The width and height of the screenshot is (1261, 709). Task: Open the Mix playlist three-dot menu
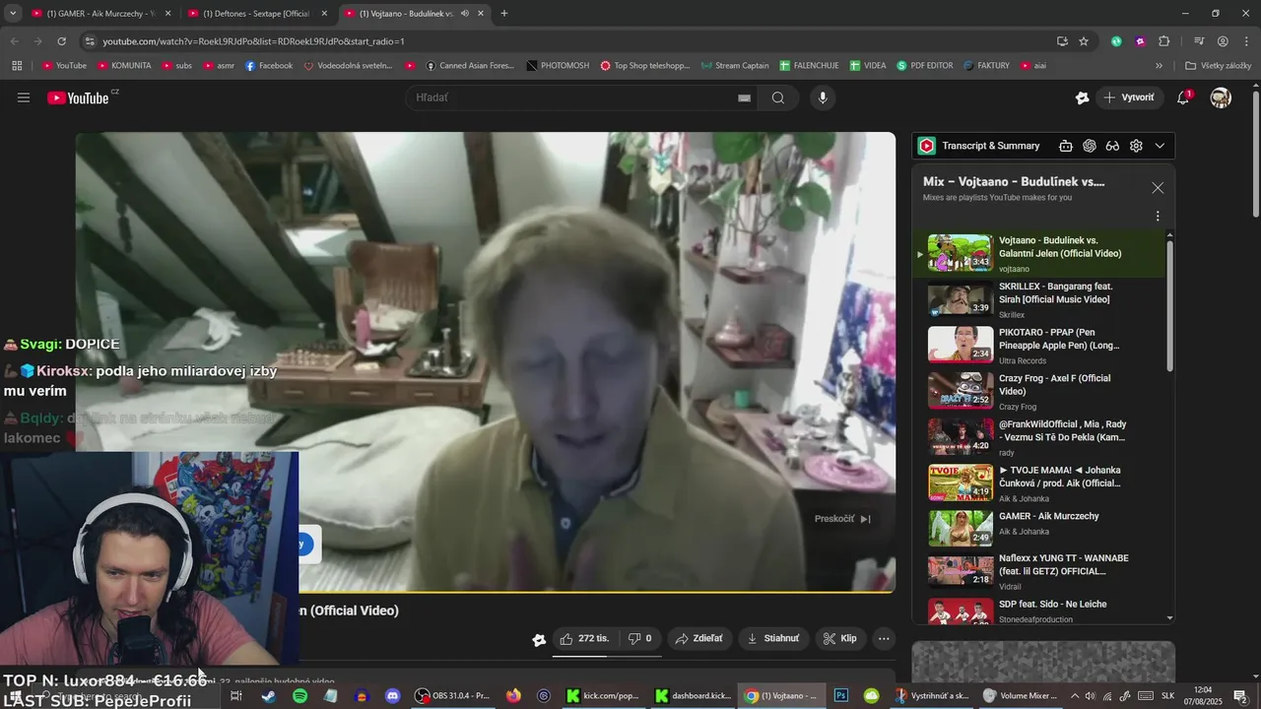(x=1158, y=216)
